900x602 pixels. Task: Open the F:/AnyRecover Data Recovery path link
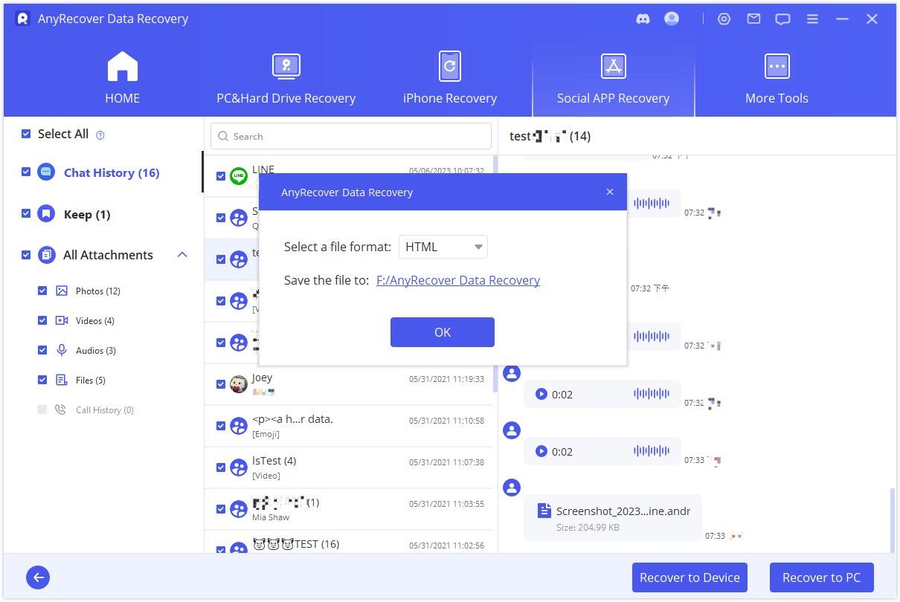[x=458, y=280]
